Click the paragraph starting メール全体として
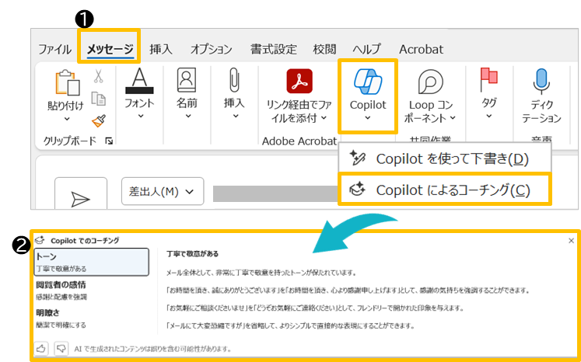Viewport: 581px width, 362px height. click(261, 273)
